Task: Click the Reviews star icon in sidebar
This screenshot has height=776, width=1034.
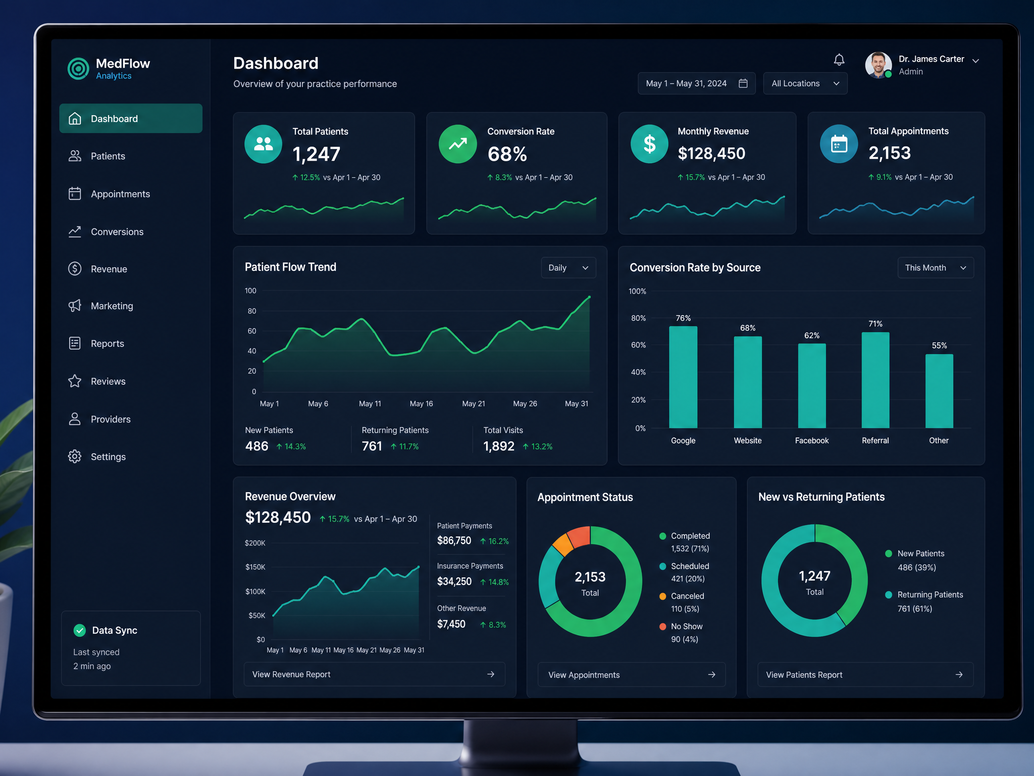Action: 75,381
